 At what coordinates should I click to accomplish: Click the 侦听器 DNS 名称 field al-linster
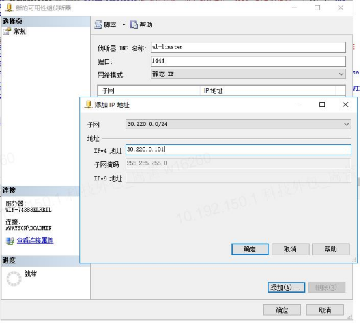(x=248, y=47)
